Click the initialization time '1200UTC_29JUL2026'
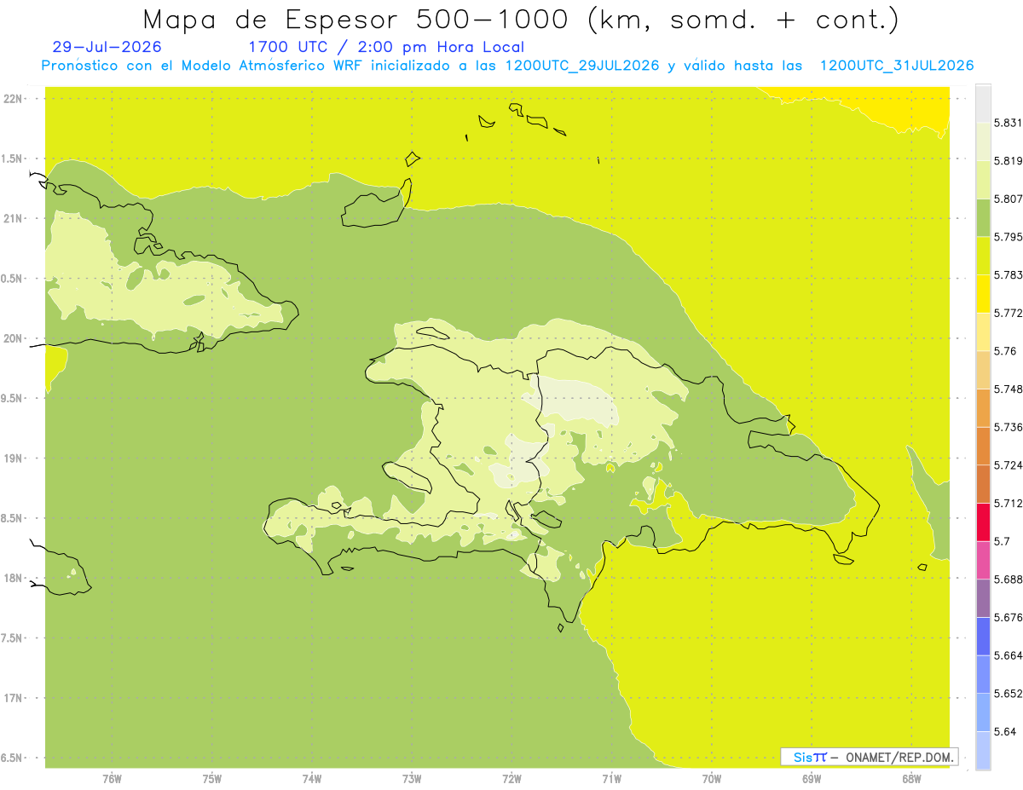 pyautogui.click(x=582, y=66)
